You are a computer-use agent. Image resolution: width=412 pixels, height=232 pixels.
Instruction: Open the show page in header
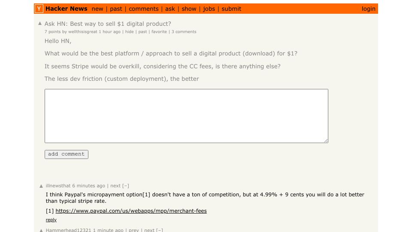pyautogui.click(x=189, y=9)
